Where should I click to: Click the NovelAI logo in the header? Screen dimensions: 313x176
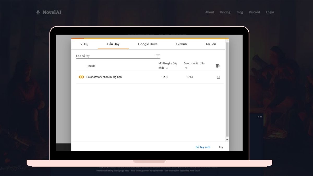coord(49,12)
